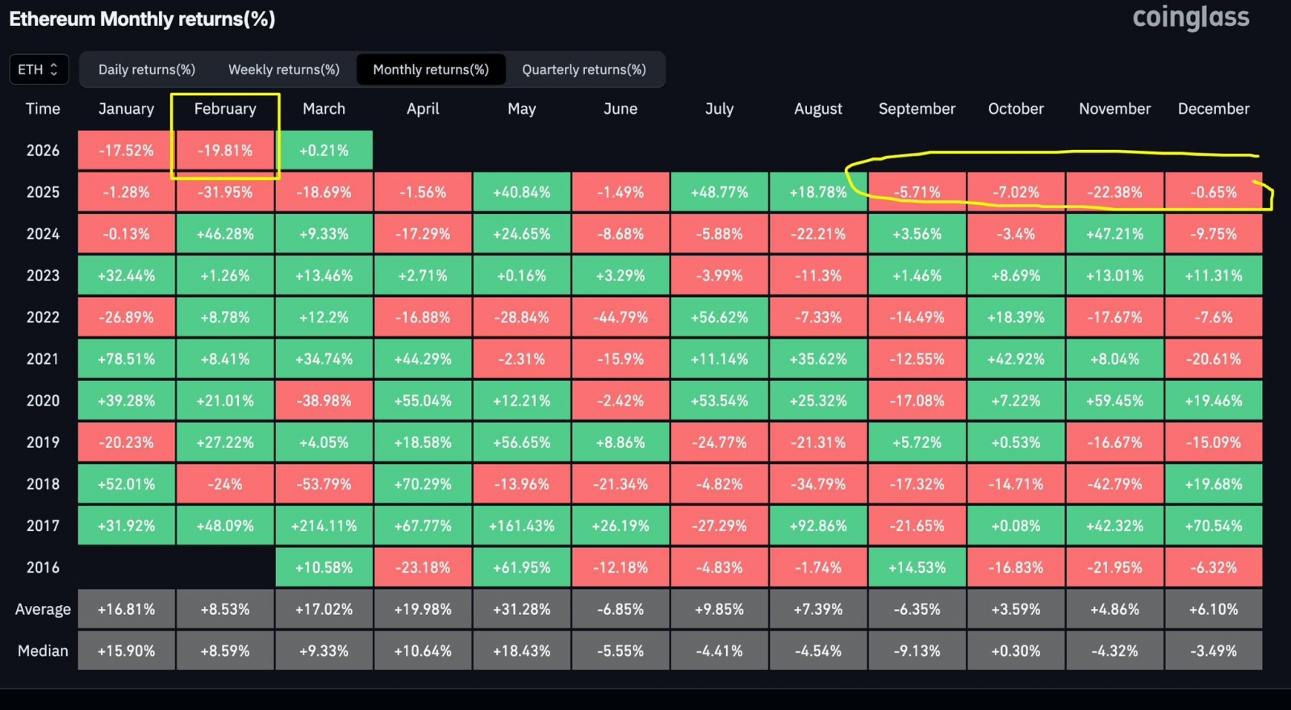Click the Ethereum Monthly returns(%) title

(142, 19)
